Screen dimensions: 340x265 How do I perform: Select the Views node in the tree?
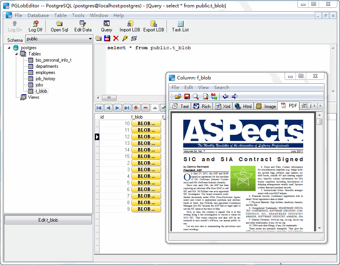coord(34,97)
